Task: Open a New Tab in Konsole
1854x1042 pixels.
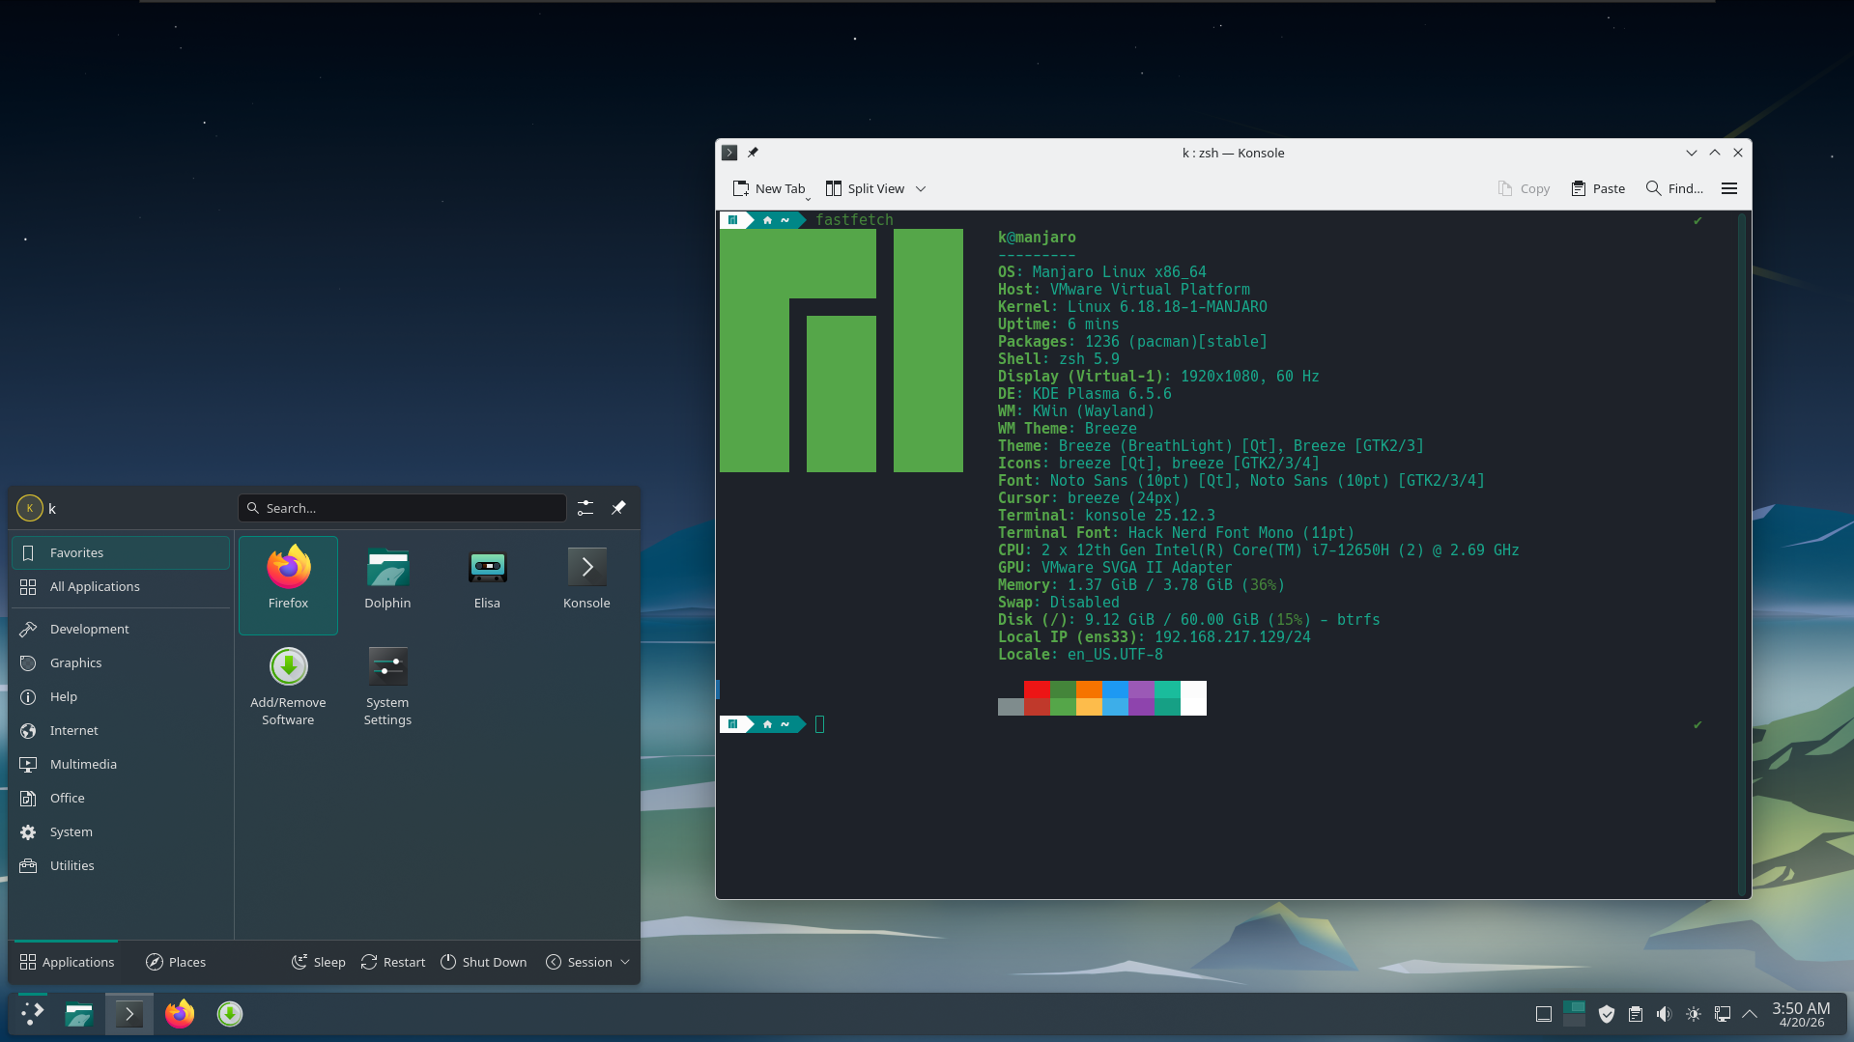Action: coord(769,188)
